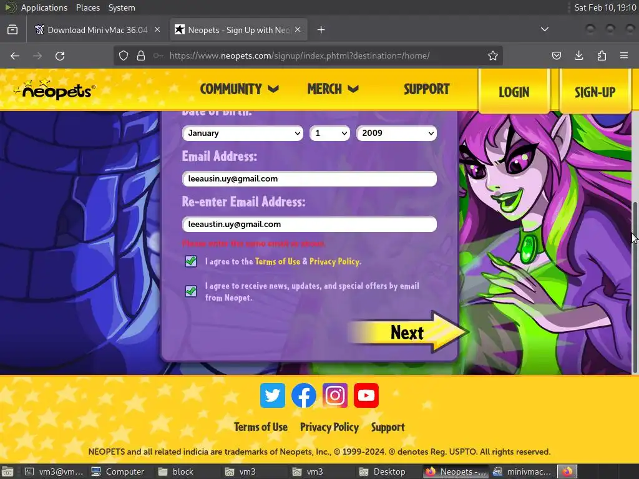Open the extensions puzzle icon
639x479 pixels.
tap(602, 56)
